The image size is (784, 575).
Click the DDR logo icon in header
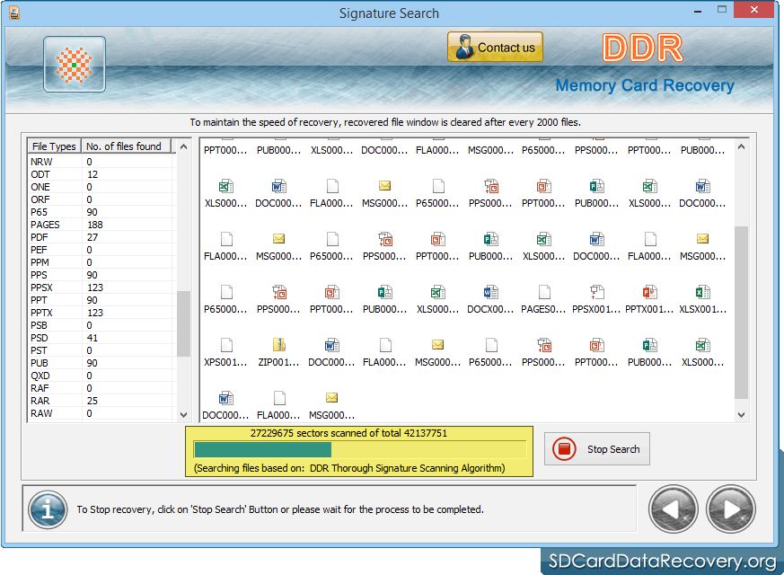pyautogui.click(x=74, y=65)
